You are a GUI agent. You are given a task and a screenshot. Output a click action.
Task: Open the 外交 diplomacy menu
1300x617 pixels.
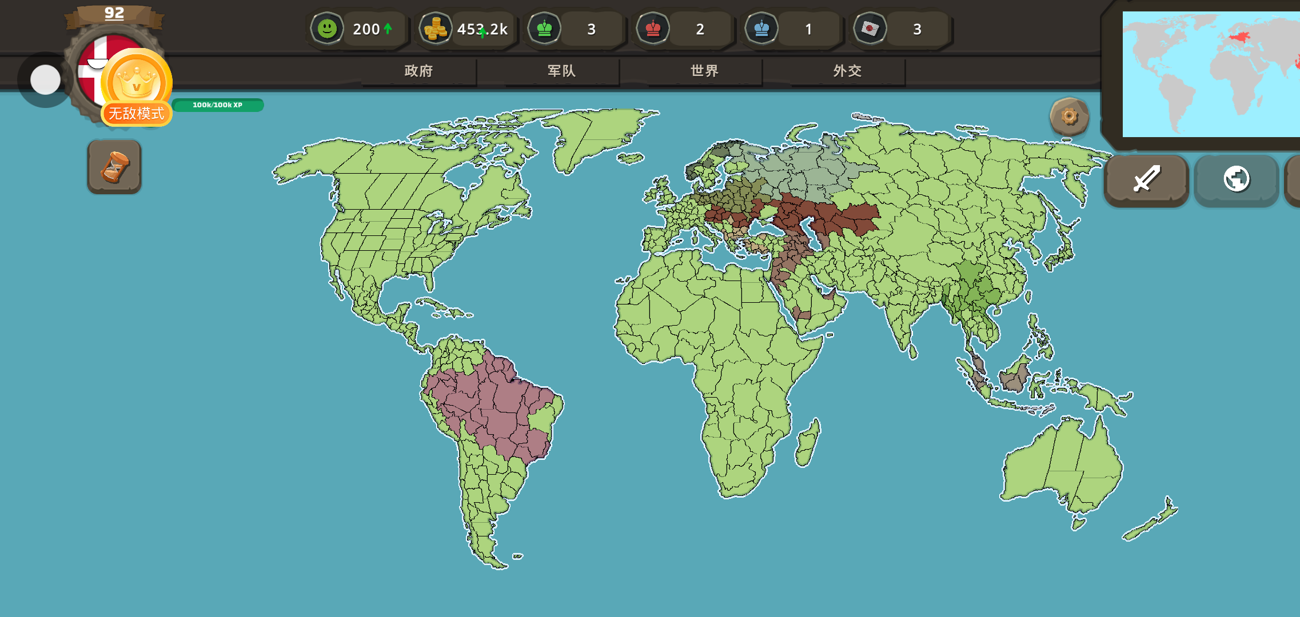(x=847, y=71)
